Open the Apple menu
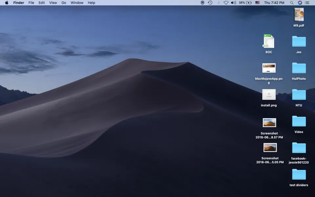The width and height of the screenshot is (315, 197). 7,3
